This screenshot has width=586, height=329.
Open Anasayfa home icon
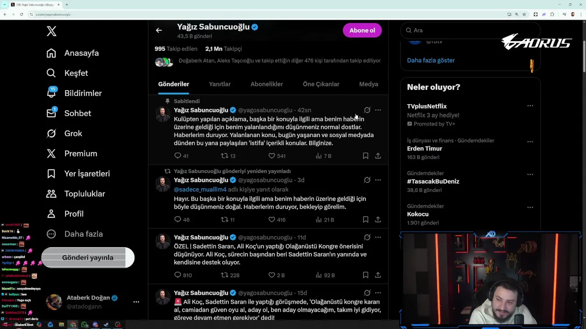[51, 53]
